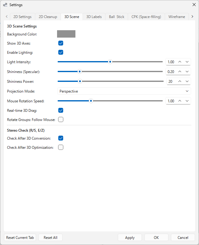This screenshot has height=245, width=199.
Task: Click the Reset All button
Action: pos(50,237)
